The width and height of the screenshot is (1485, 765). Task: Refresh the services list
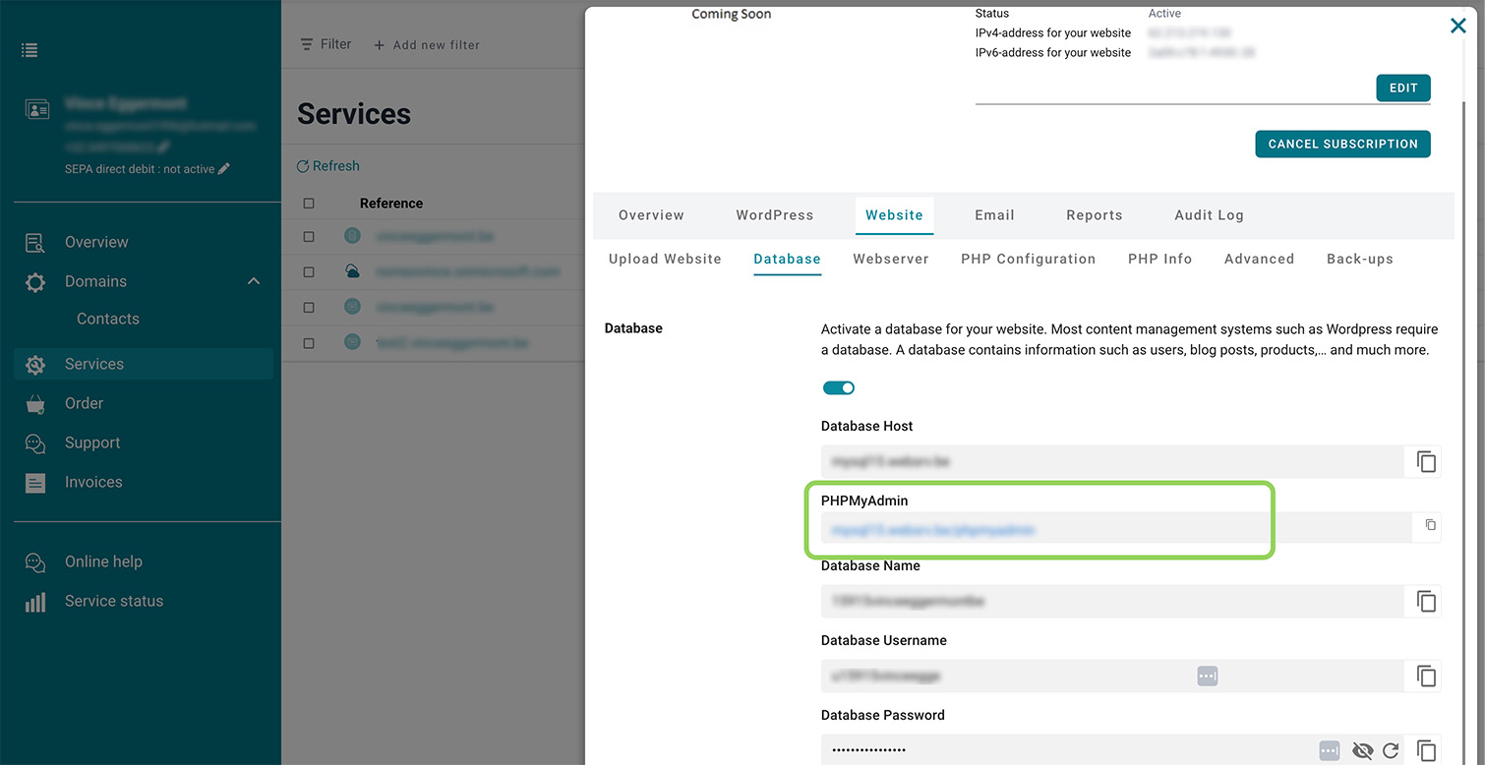click(328, 166)
